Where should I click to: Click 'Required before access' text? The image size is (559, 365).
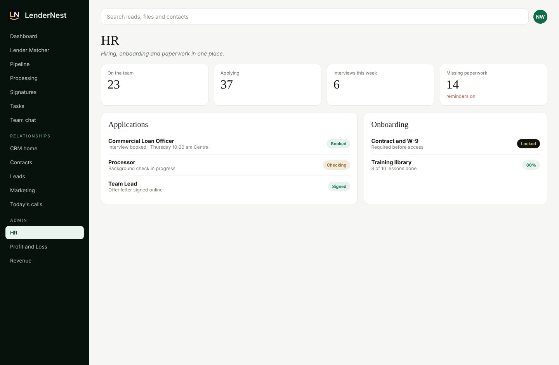pyautogui.click(x=397, y=147)
